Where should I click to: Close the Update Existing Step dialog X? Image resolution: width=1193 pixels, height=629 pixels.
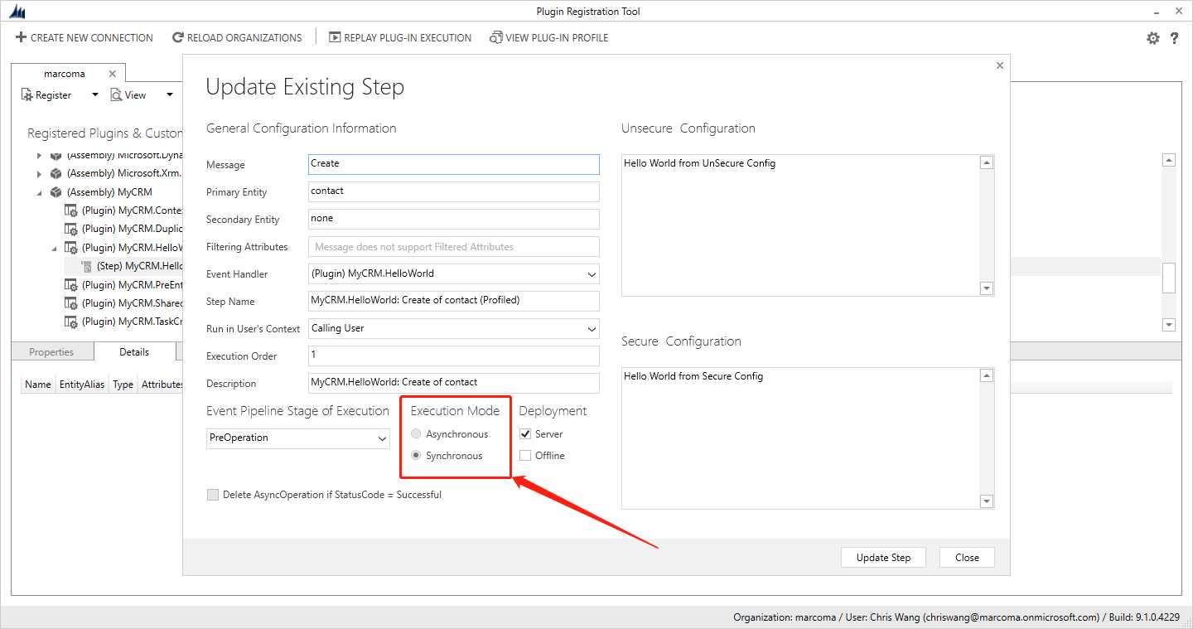[999, 65]
